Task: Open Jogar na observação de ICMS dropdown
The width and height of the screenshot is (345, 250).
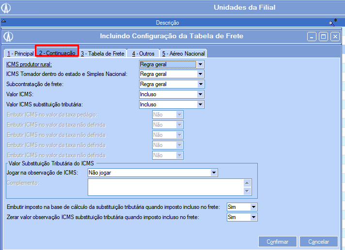Action: [214, 173]
